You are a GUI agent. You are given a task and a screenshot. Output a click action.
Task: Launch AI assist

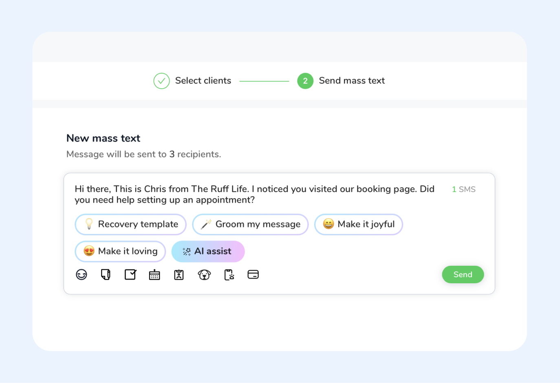pyautogui.click(x=208, y=251)
